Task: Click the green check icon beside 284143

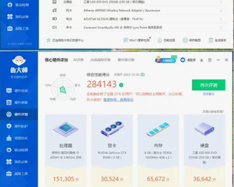Action: tap(121, 85)
